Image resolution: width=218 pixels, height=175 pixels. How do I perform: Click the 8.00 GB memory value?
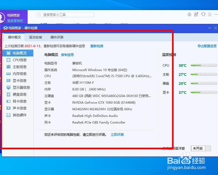[x=89, y=89]
